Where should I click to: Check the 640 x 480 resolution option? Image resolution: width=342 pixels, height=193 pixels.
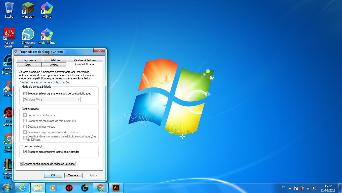(25, 121)
